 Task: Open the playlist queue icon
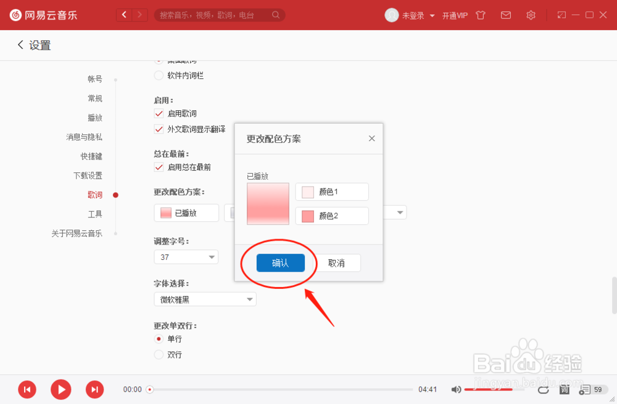pos(584,389)
